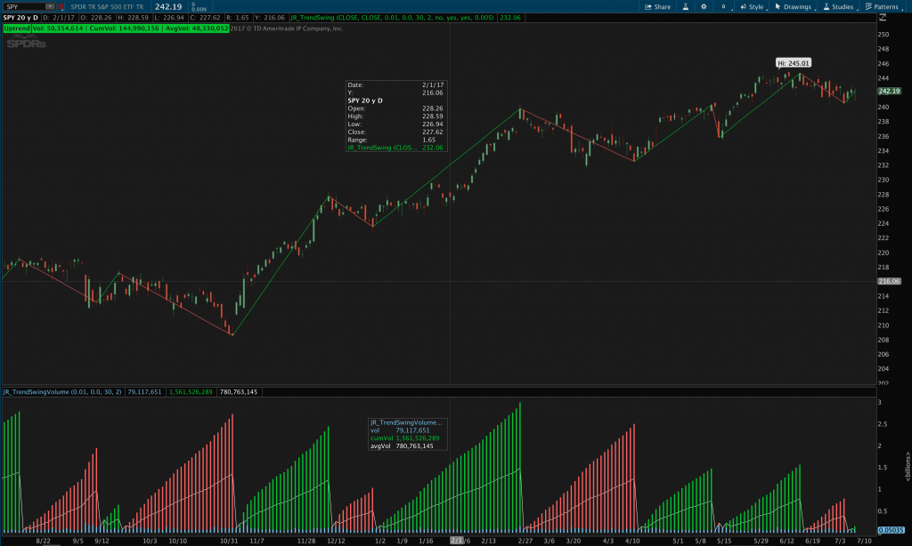Select the Drawings menu item
The width and height of the screenshot is (912, 546).
[x=796, y=7]
